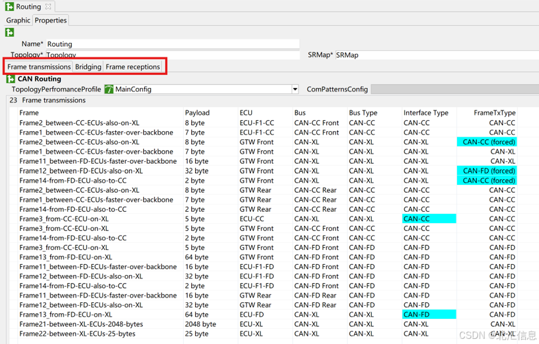Click the MainConfig combo box
539x344 pixels.
[201, 90]
